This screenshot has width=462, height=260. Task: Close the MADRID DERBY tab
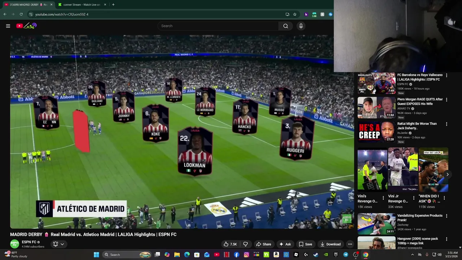[x=51, y=4]
